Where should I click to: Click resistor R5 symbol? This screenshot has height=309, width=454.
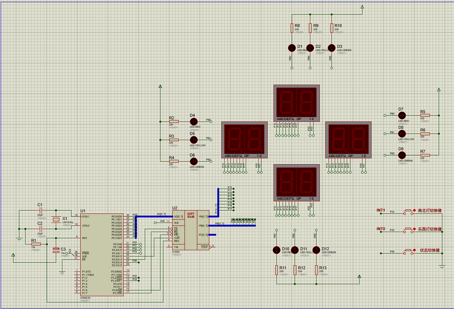425,115
